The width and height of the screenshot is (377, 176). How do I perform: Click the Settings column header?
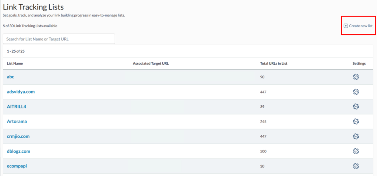pyautogui.click(x=359, y=64)
